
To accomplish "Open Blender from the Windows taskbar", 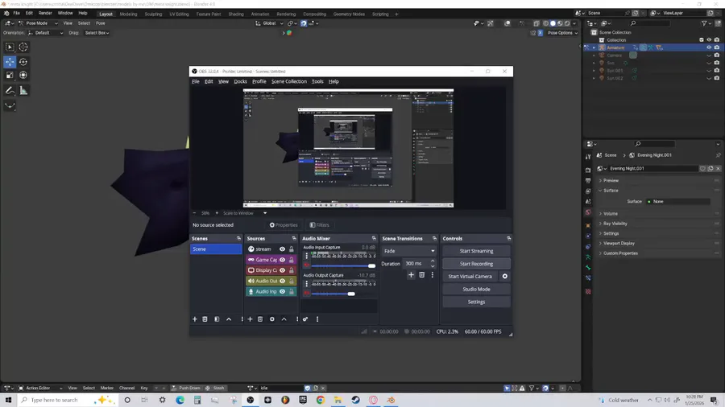I will 391,400.
